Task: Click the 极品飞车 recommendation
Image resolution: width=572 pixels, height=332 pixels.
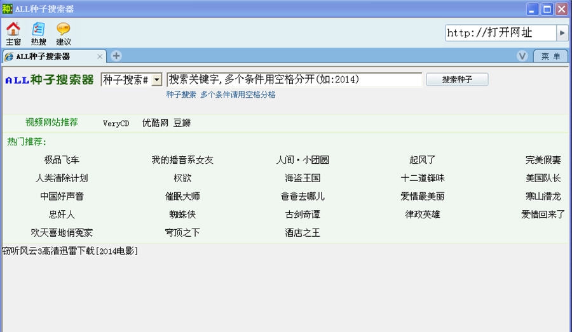Action: (62, 159)
